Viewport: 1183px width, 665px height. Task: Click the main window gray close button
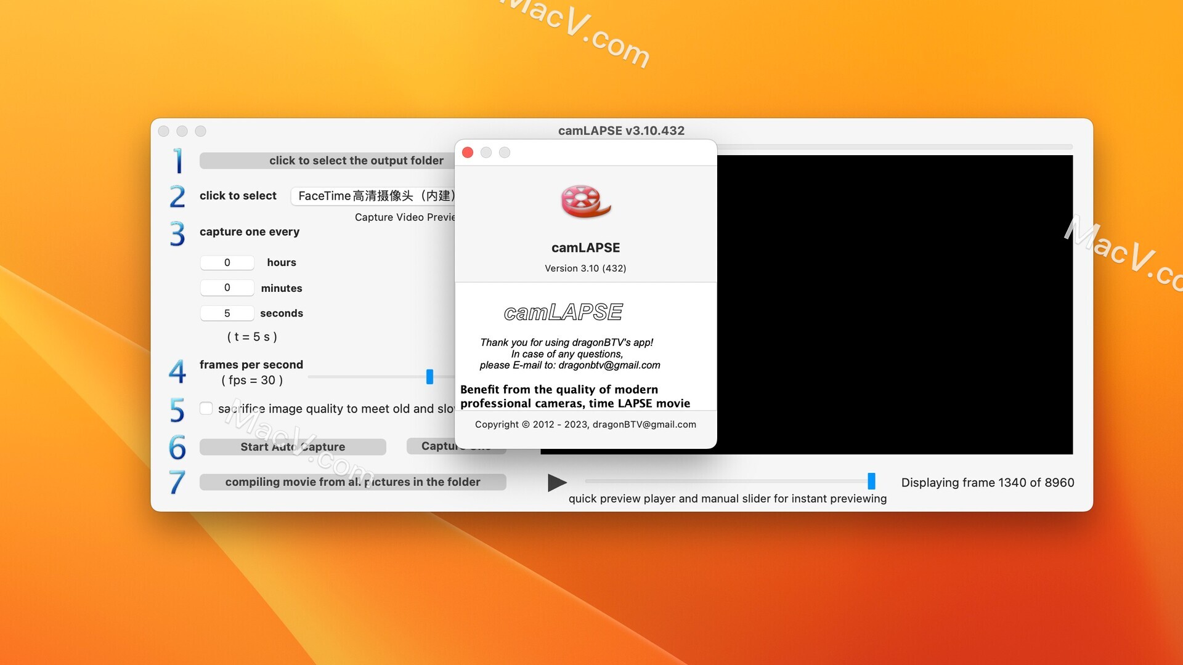[x=164, y=131]
